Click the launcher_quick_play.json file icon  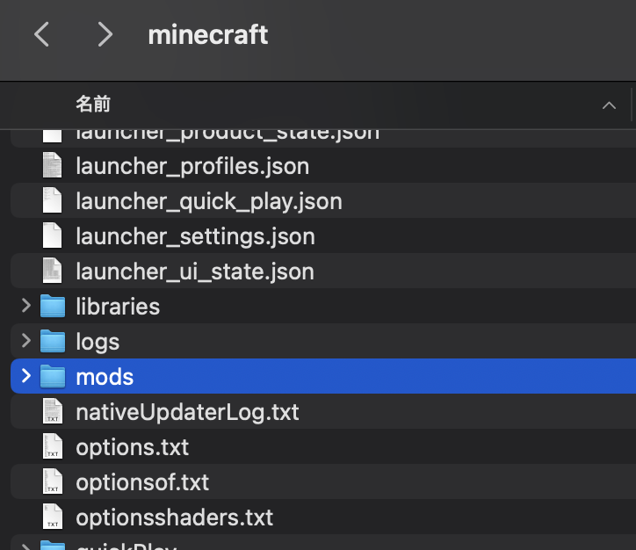[x=53, y=200]
